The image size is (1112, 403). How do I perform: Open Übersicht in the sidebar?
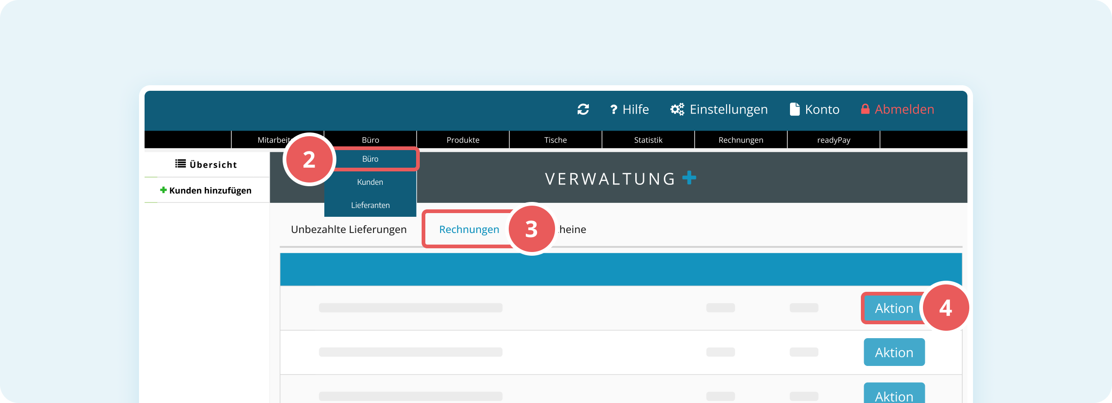207,164
